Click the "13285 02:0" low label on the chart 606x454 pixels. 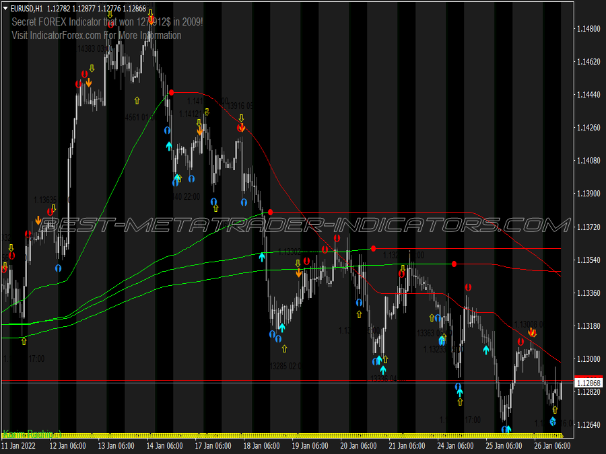click(x=285, y=366)
